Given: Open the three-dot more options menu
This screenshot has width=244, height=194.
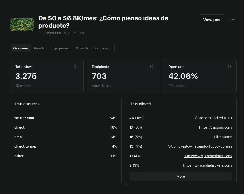Looking at the screenshot, I should [x=232, y=20].
